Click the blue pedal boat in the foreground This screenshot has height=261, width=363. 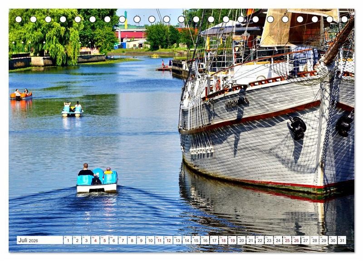coord(97,181)
